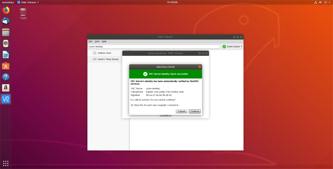Screen dimensions: 333x169
Task: Select Address book icon in sidebar
Action: point(95,53)
